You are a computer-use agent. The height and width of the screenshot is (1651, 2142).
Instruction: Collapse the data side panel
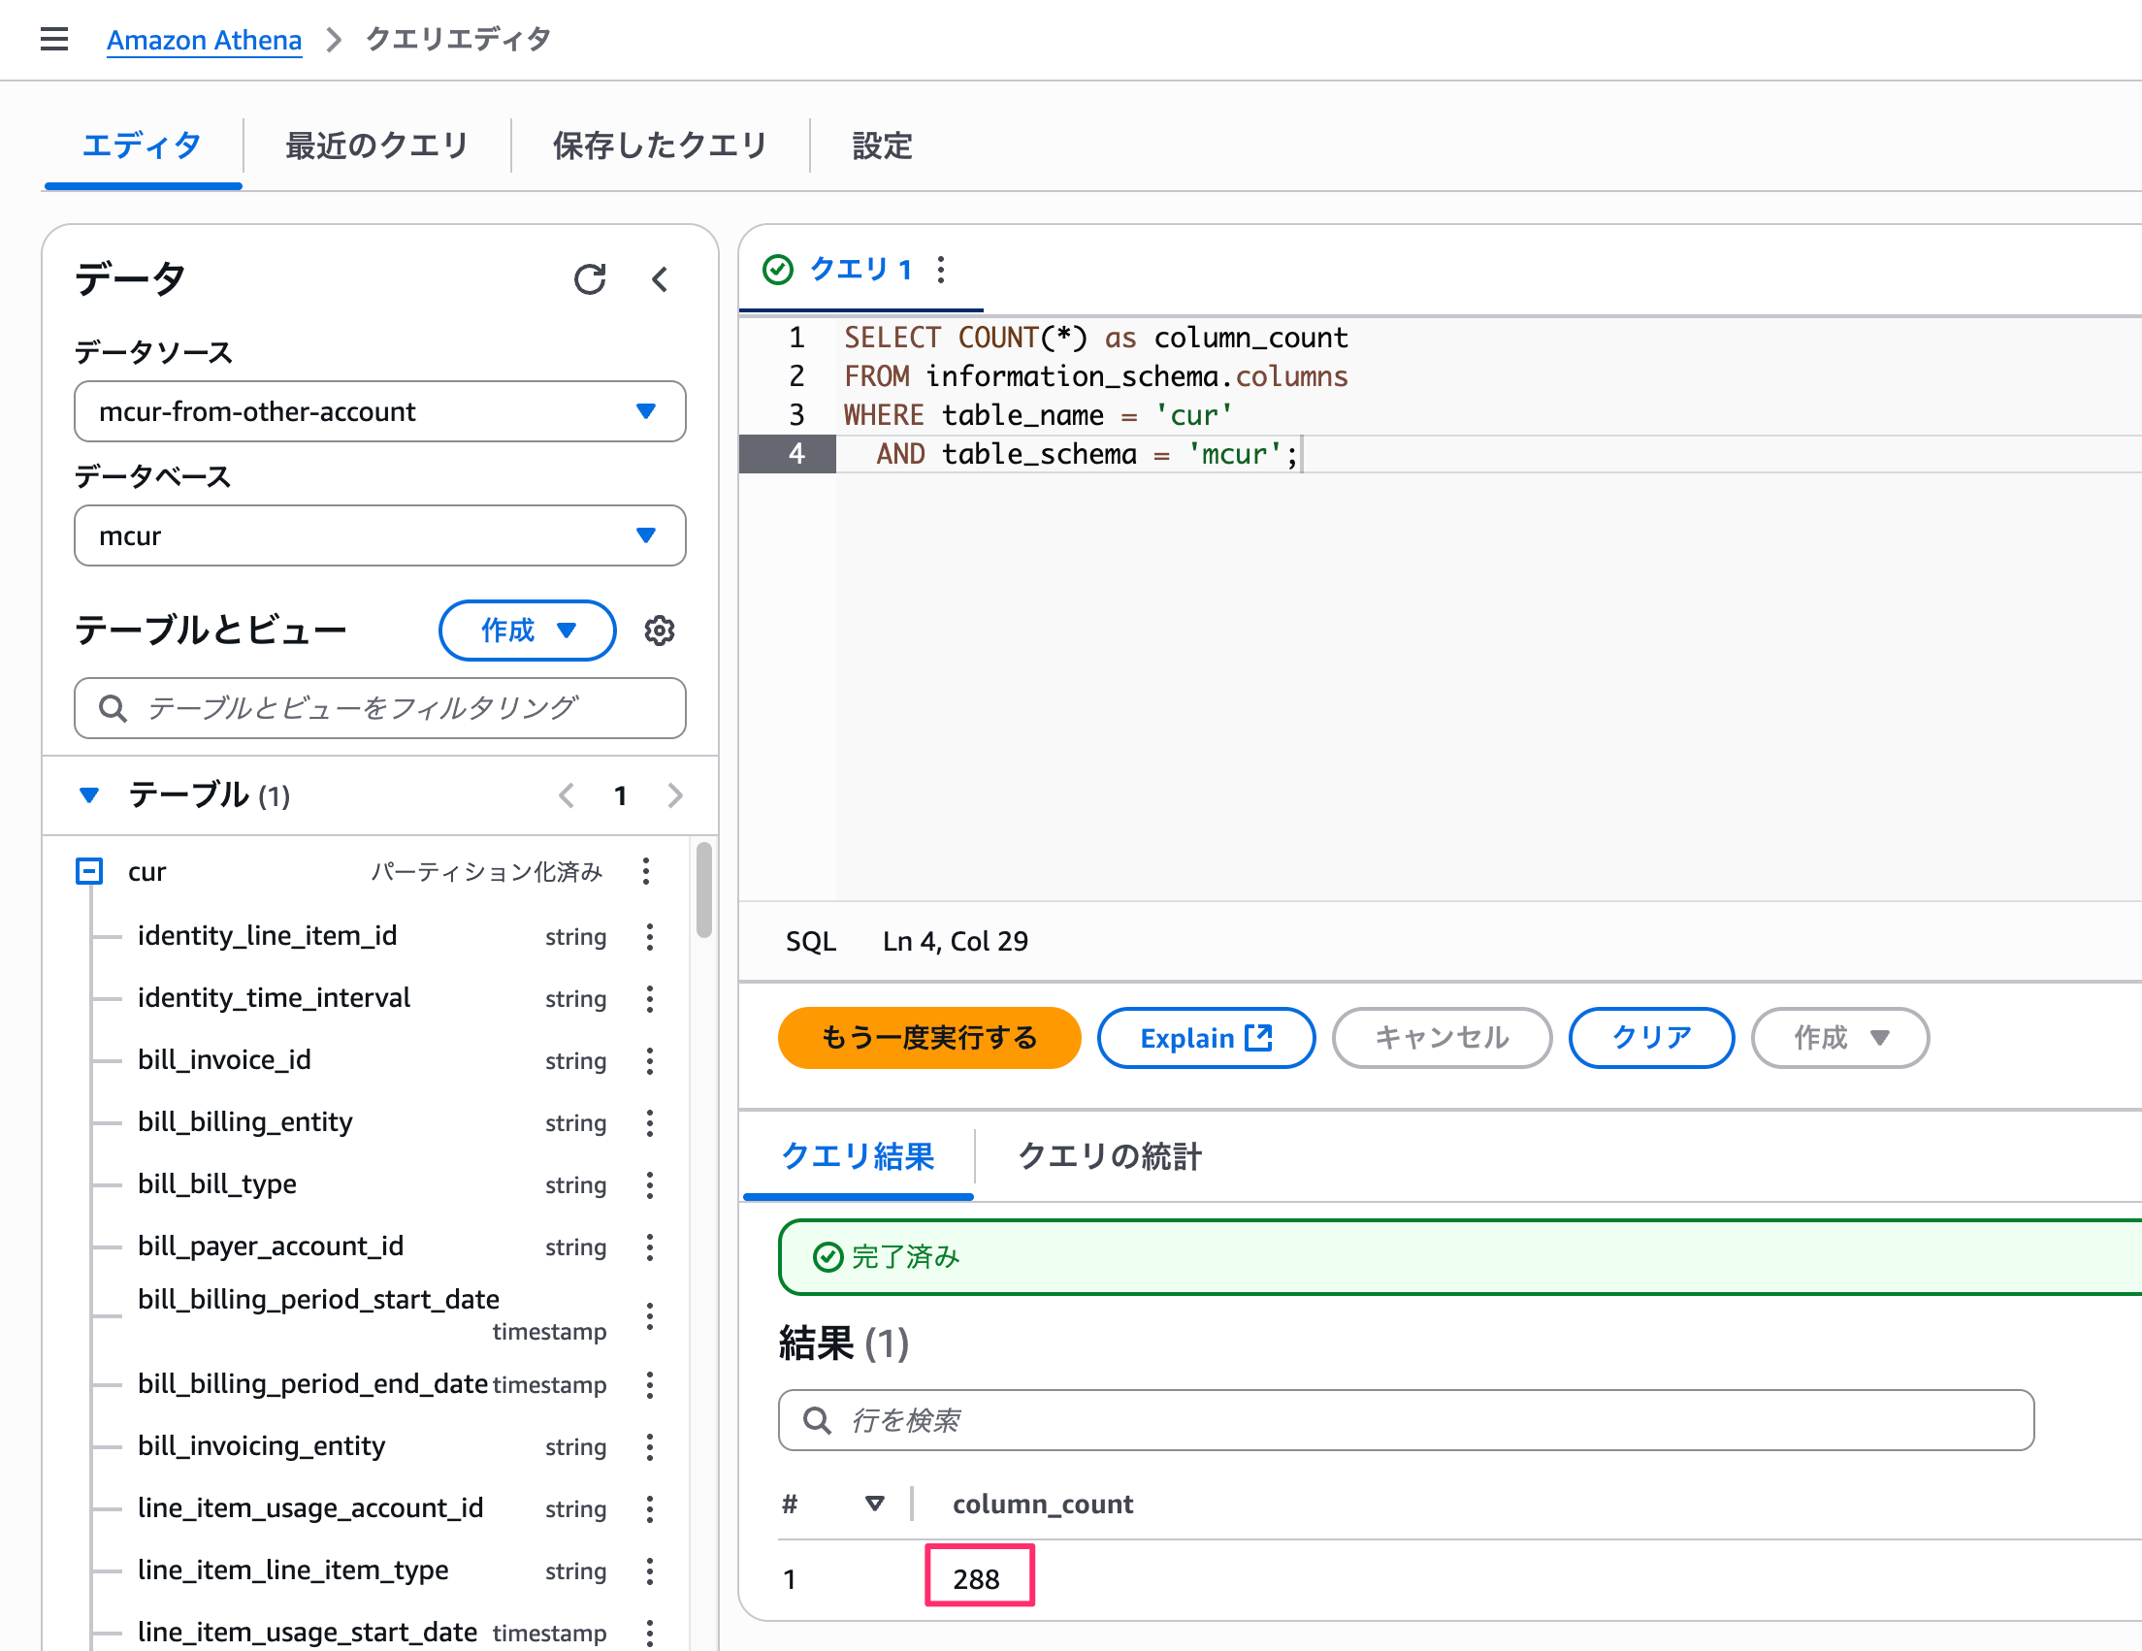click(x=660, y=279)
